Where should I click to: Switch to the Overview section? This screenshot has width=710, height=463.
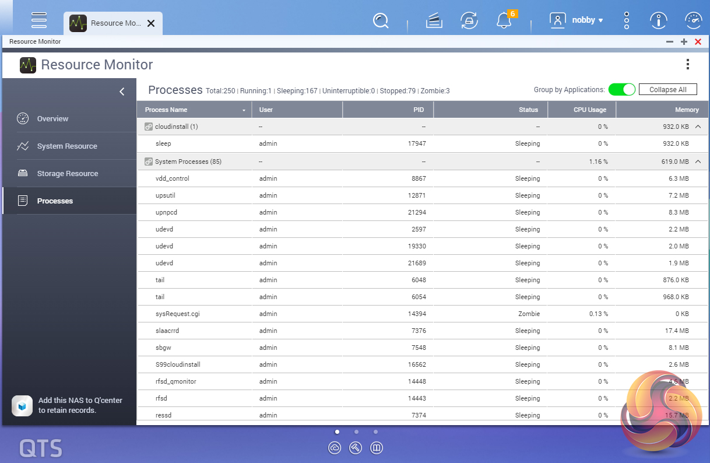(52, 119)
